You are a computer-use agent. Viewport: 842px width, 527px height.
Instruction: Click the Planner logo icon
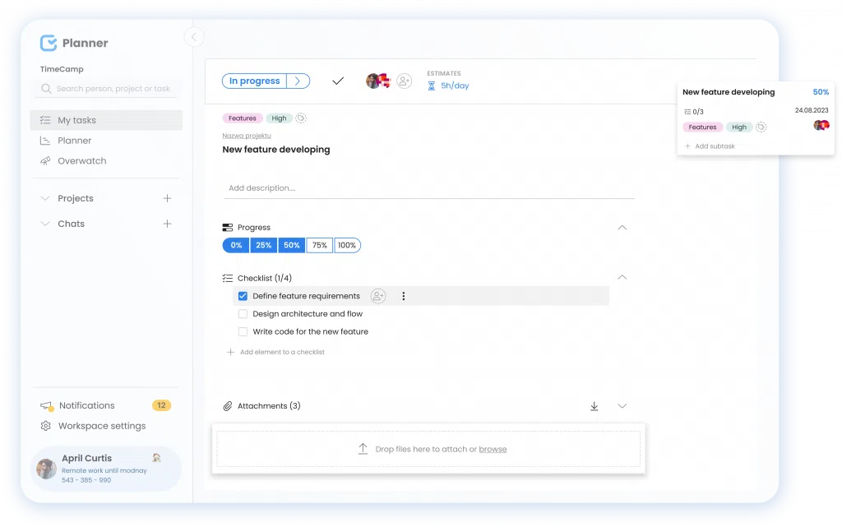49,43
